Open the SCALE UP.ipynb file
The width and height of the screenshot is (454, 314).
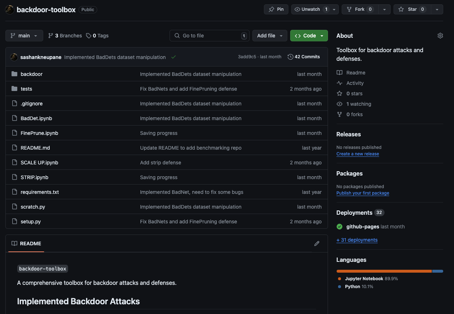click(x=39, y=163)
